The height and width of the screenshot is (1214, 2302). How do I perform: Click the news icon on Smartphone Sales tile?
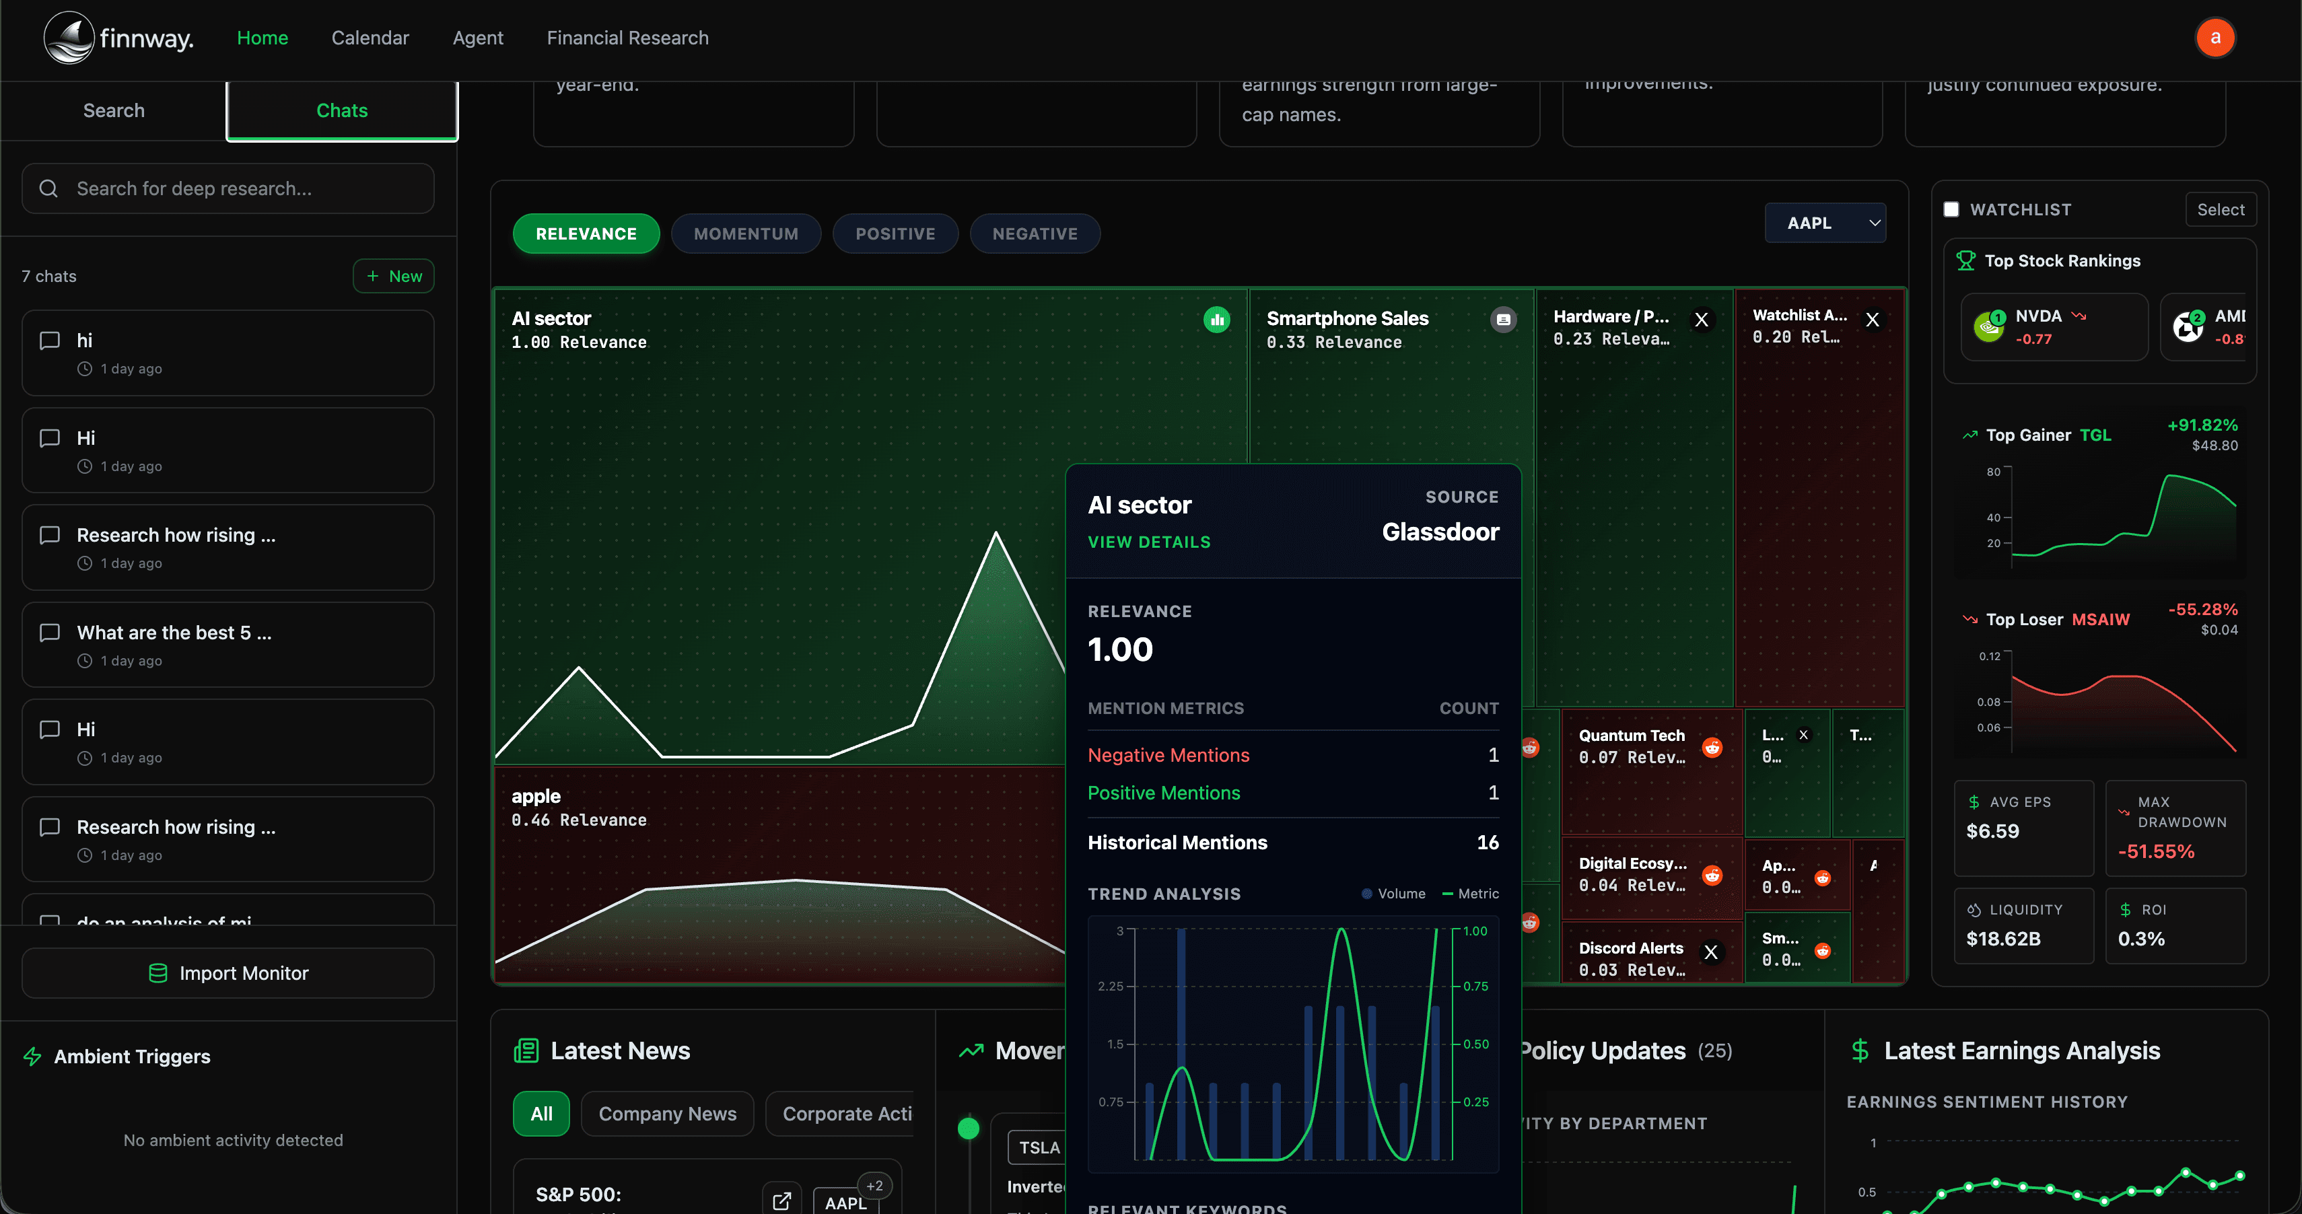pos(1503,320)
